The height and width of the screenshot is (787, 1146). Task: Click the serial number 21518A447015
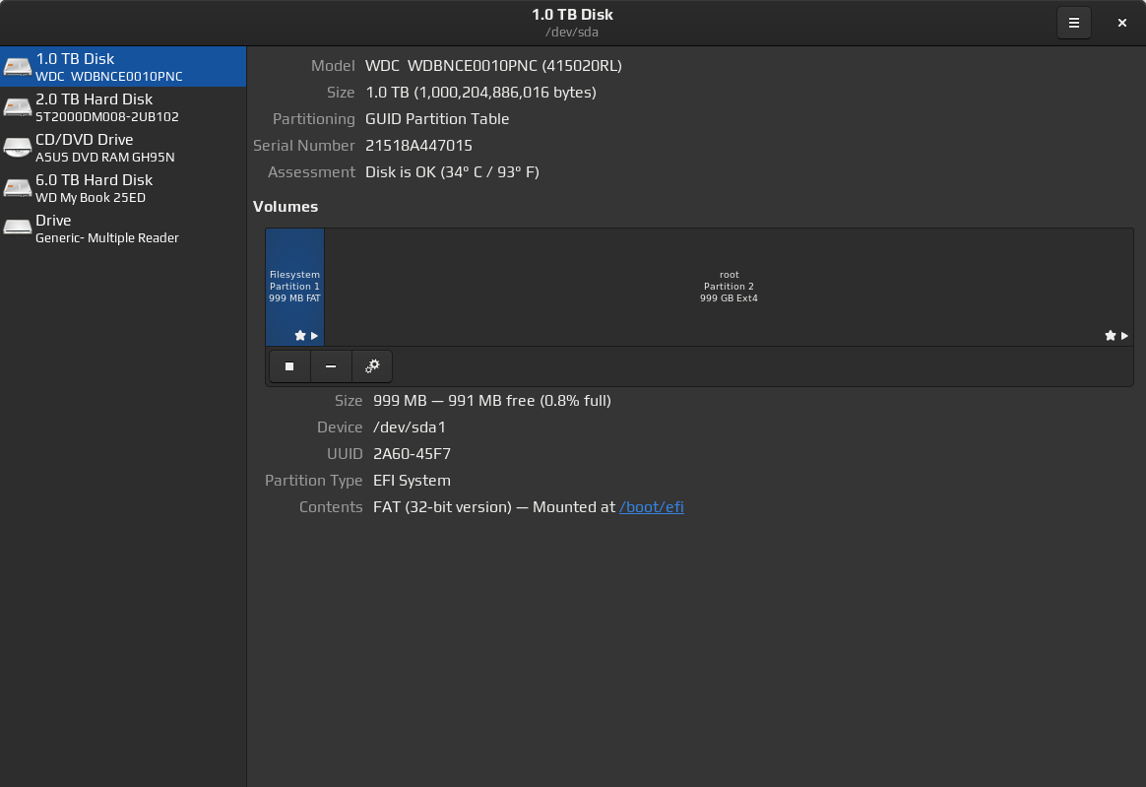(418, 146)
